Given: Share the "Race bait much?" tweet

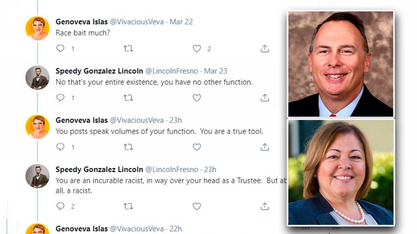Looking at the screenshot, I should click(x=265, y=49).
